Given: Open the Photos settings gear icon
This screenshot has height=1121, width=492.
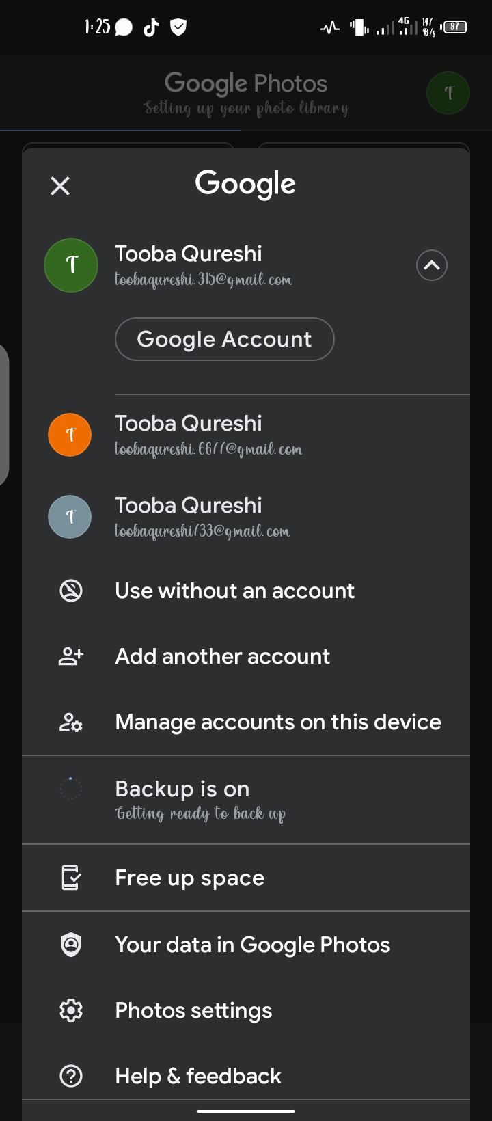Looking at the screenshot, I should (x=71, y=1010).
